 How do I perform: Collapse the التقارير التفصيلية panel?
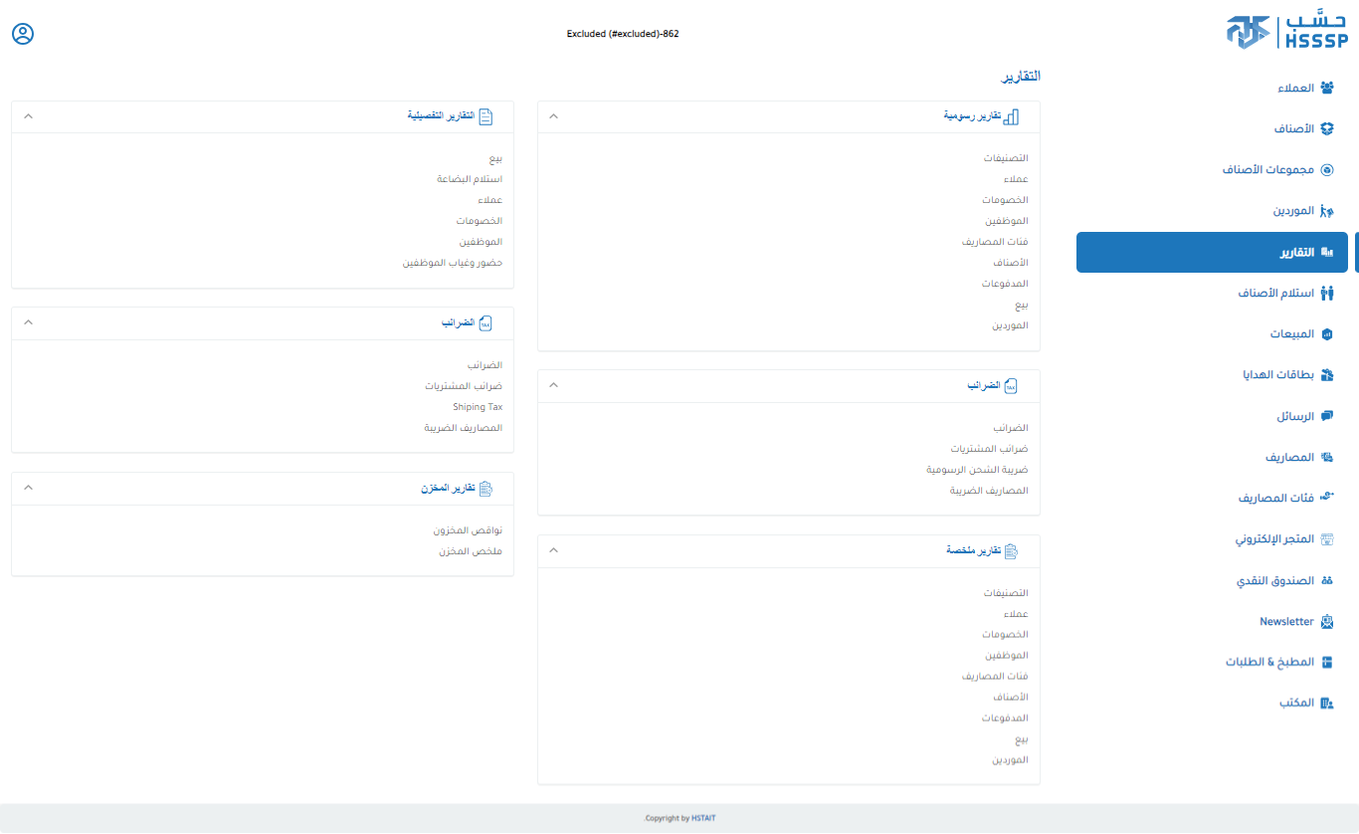(x=28, y=116)
